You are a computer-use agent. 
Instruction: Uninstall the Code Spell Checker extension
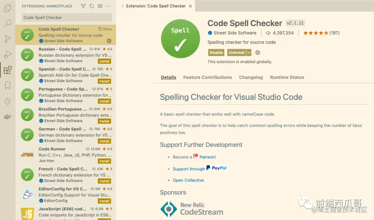[237, 53]
